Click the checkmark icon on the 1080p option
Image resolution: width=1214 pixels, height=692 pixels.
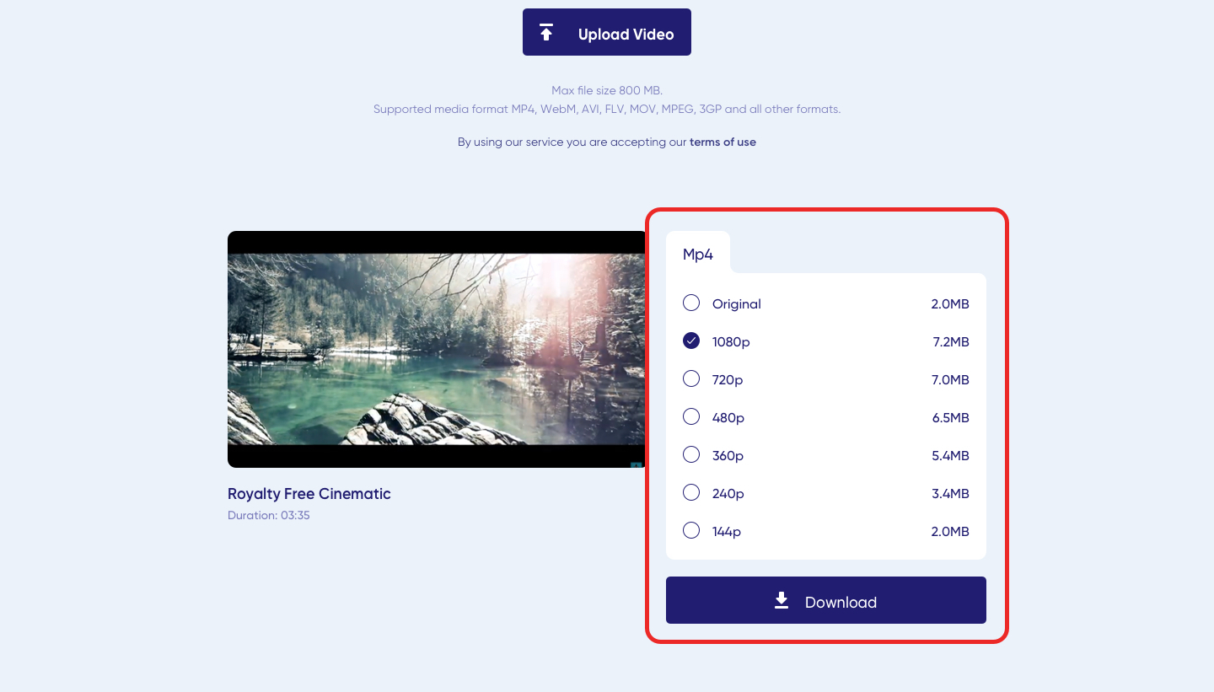691,341
